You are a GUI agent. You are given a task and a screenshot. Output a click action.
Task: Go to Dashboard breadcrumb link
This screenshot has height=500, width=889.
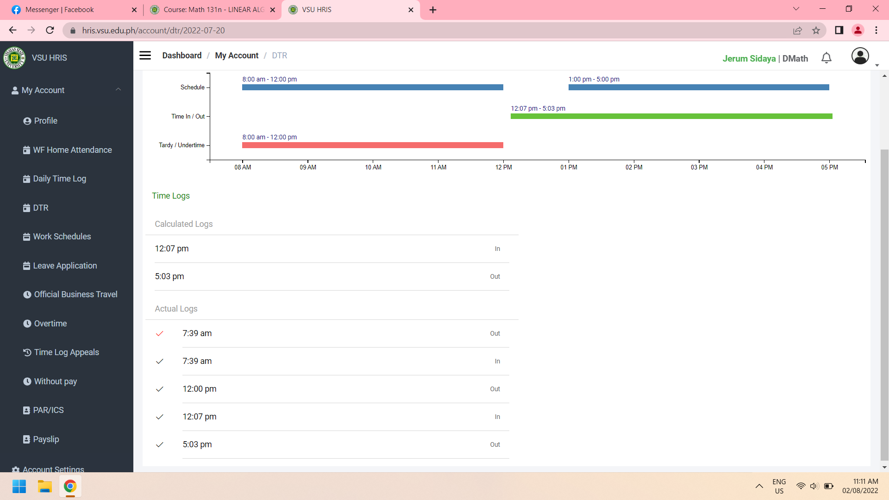[182, 56]
